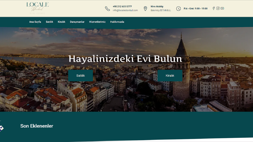The image size is (253, 142).
Task: Open the Hizmetlerimiz menu item
Action: (97, 22)
